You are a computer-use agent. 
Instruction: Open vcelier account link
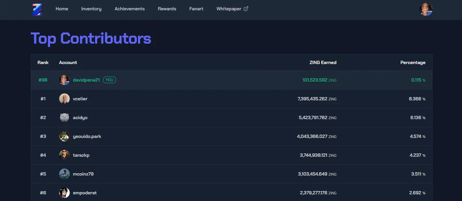[80, 99]
